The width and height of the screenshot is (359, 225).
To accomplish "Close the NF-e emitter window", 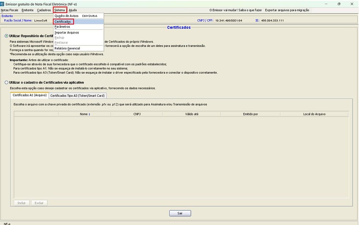I will click(352, 4).
